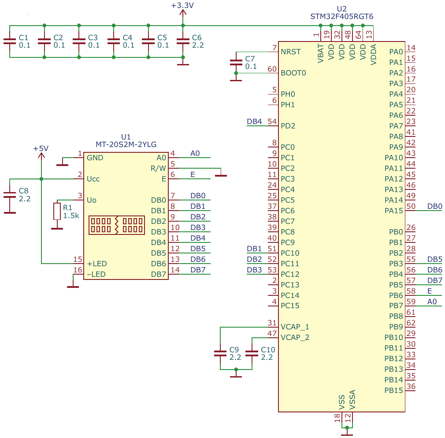Click the C6 2.2 capacitor symbol
Screen dimensions: 445x438
click(183, 41)
